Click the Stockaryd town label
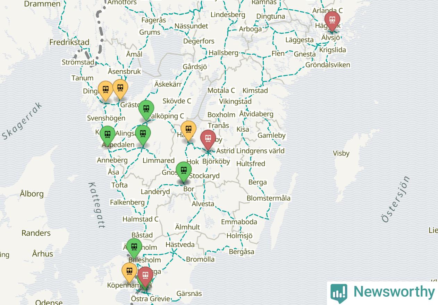 (204, 176)
